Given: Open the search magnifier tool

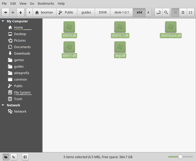Looking at the screenshot, I should [x=166, y=12].
